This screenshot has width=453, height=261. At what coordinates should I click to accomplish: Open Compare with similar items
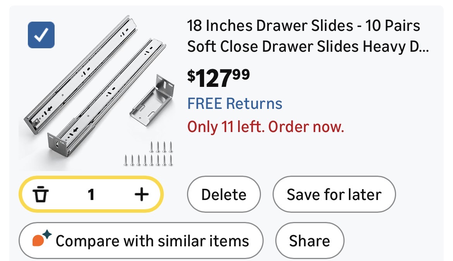[x=141, y=241]
